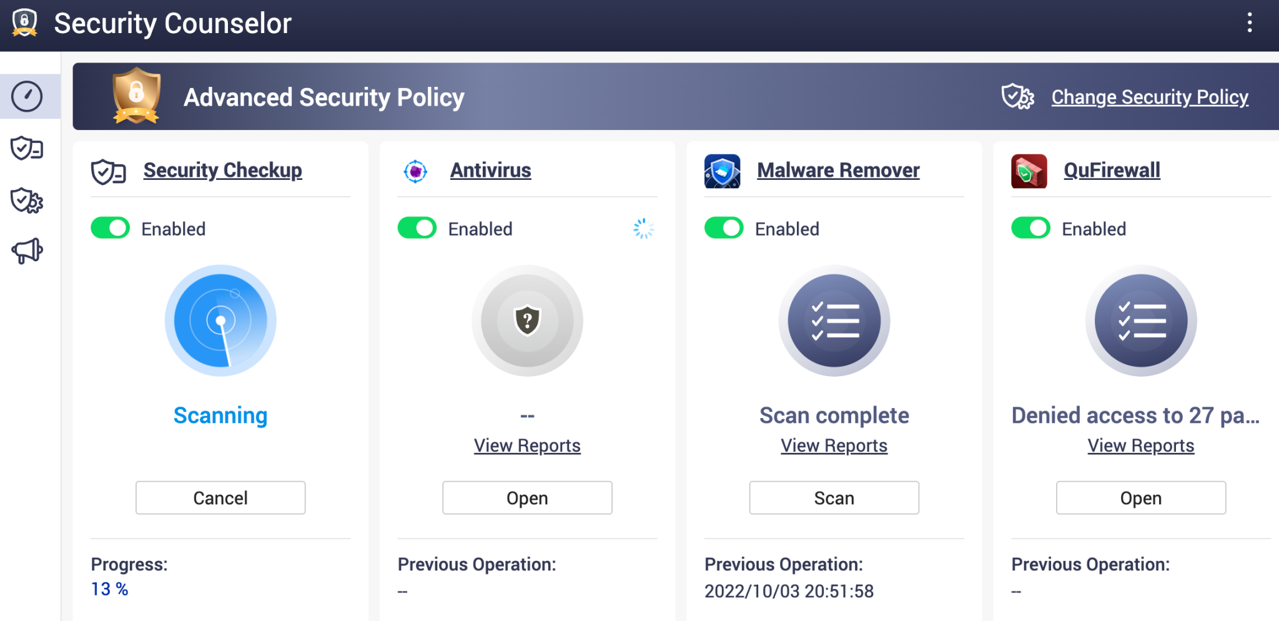Open the security checkup report sidebar icon
The width and height of the screenshot is (1279, 621).
[x=26, y=149]
